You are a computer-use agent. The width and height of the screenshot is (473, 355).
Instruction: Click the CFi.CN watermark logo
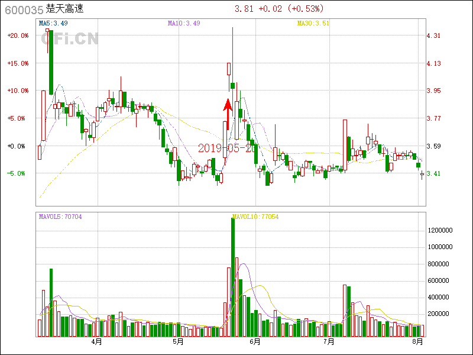coord(70,39)
